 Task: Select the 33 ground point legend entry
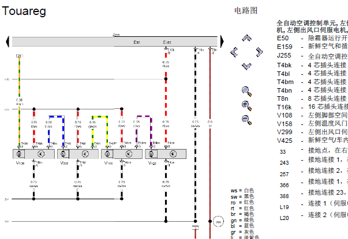pos(313,151)
